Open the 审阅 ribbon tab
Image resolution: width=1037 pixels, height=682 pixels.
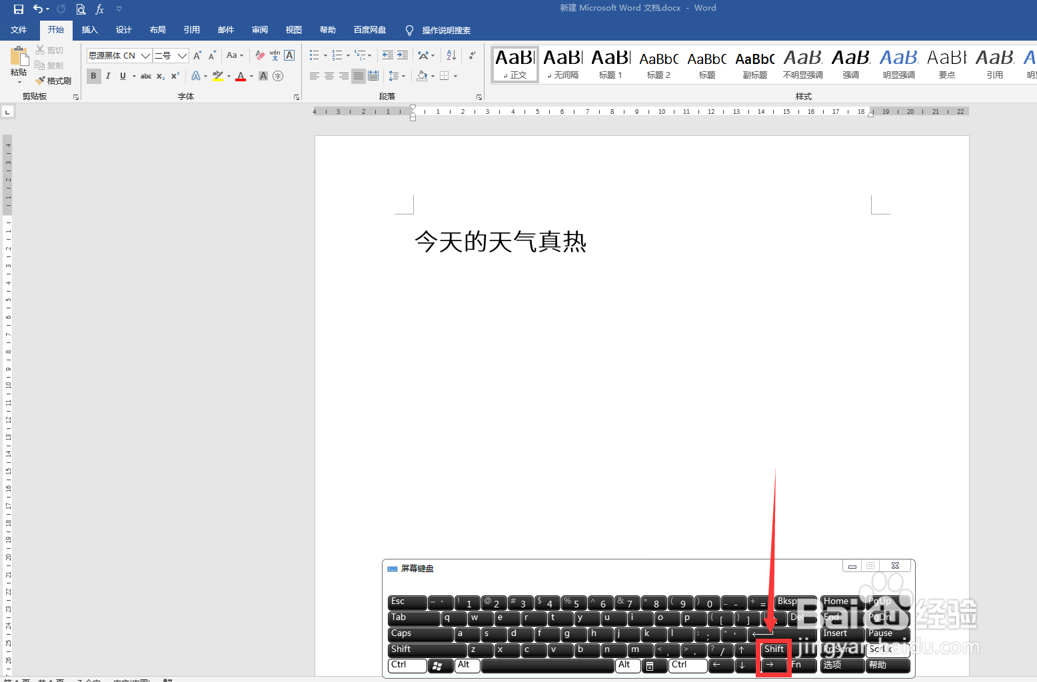(x=259, y=29)
